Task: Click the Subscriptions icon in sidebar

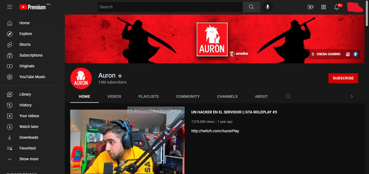Action: [10, 55]
